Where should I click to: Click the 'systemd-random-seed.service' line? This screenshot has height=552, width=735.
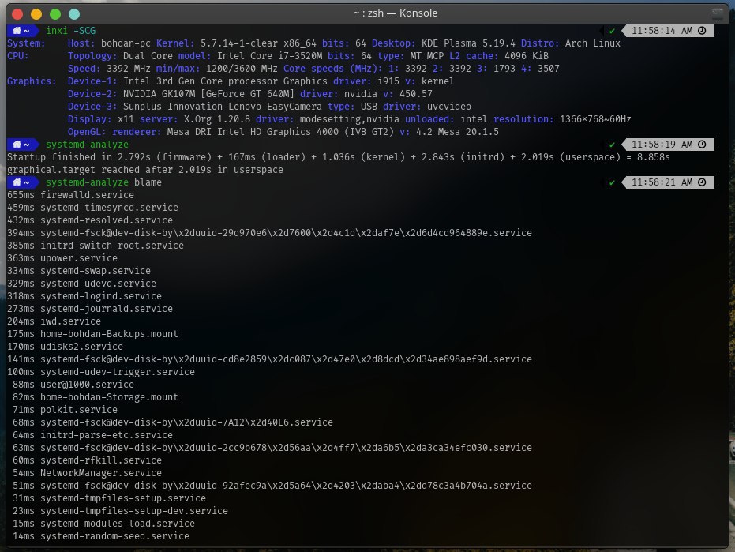101,536
